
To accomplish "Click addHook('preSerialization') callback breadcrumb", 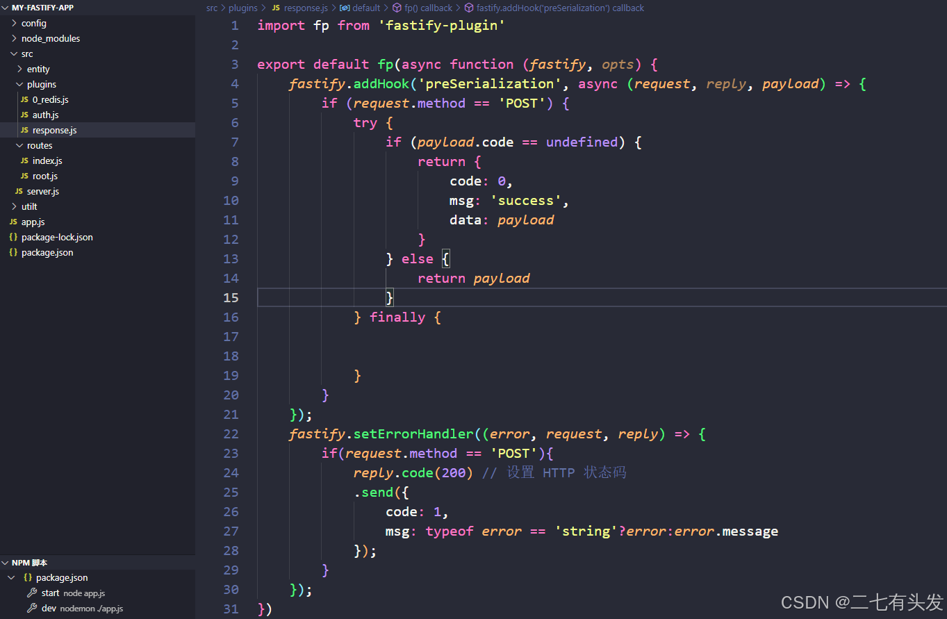I will click(560, 8).
